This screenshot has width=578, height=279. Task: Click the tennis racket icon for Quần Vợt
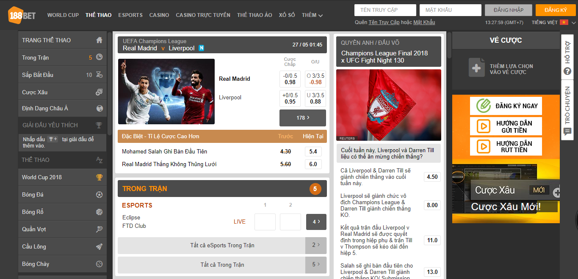(x=99, y=230)
